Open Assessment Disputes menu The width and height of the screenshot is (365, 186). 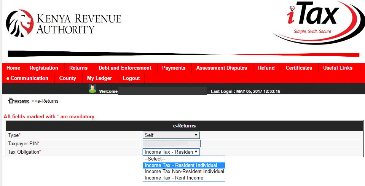pyautogui.click(x=222, y=68)
